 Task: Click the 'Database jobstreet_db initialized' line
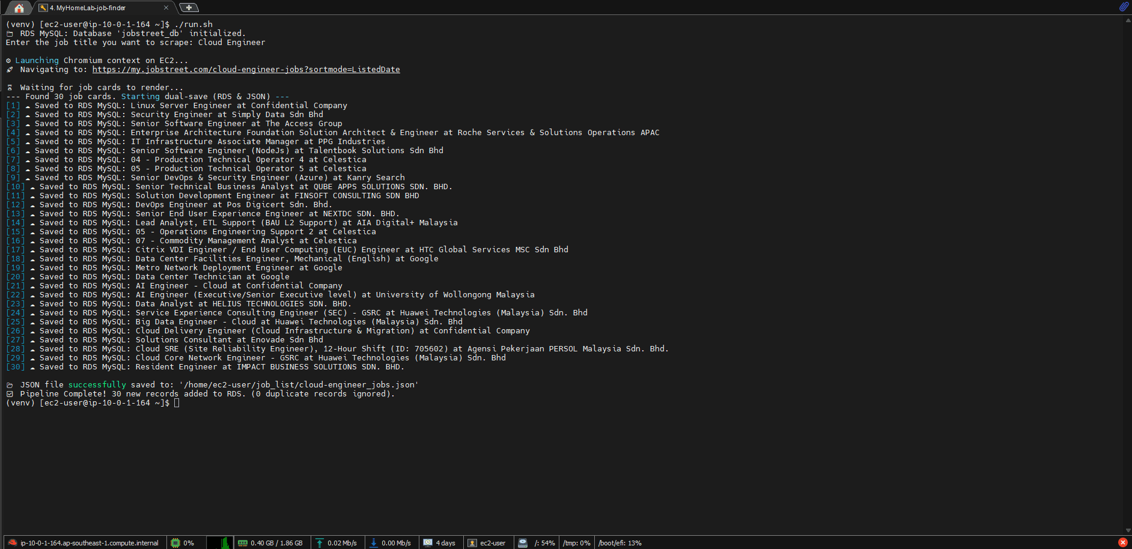pyautogui.click(x=126, y=34)
